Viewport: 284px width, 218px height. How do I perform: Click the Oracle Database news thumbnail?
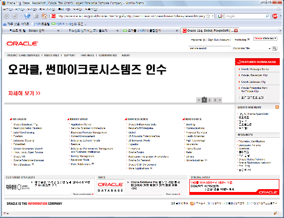[x=110, y=187]
